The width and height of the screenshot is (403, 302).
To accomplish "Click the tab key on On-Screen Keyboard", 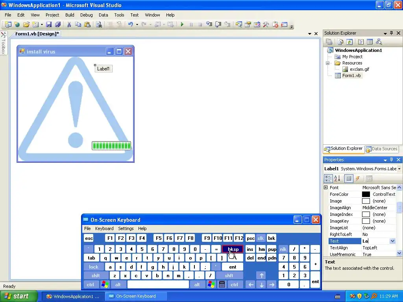I will (x=91, y=258).
